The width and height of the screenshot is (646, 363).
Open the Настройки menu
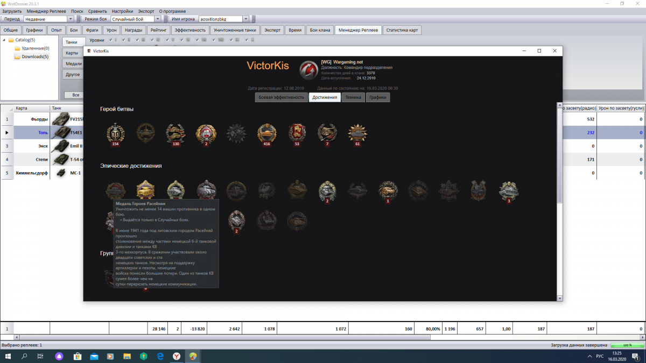point(123,11)
